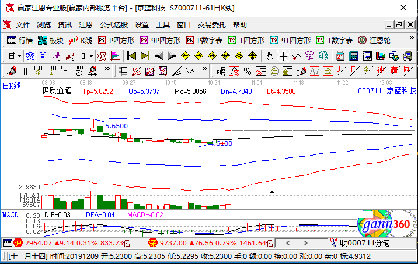Select the red Gann fan lines tool
Screen dimensions: 418x264
137,71
